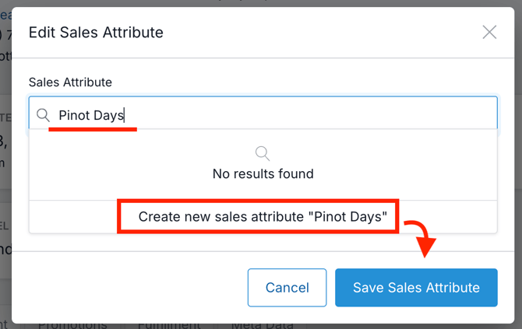Switch to the Promotions tab behind the dialog
Image resolution: width=522 pixels, height=329 pixels.
(73, 325)
